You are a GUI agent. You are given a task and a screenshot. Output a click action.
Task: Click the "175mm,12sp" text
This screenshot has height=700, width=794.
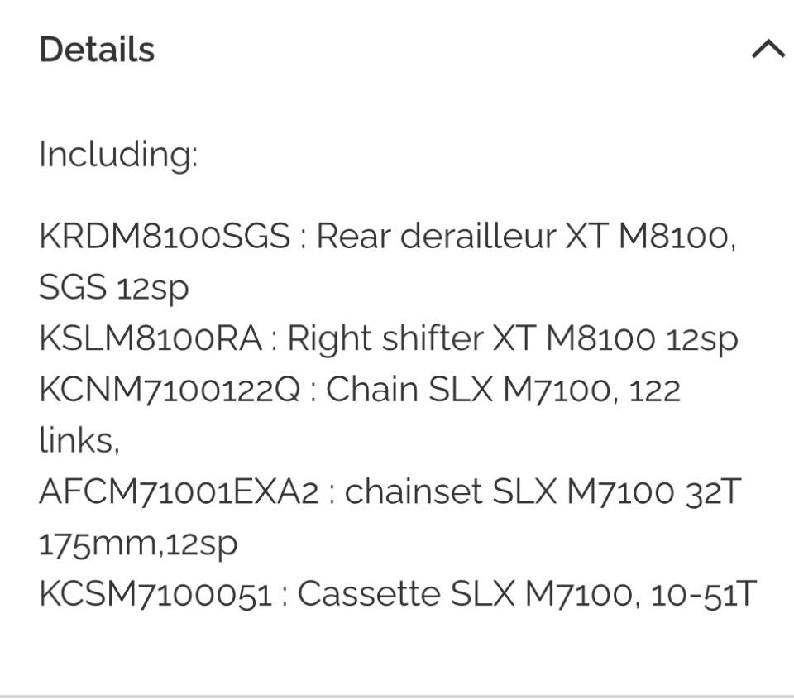(x=138, y=544)
